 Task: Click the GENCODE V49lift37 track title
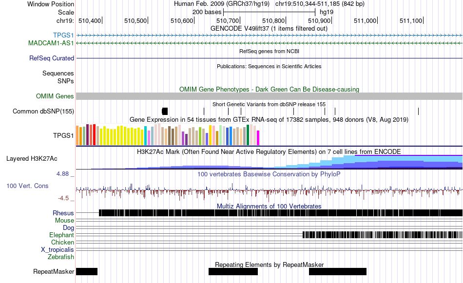(x=269, y=29)
